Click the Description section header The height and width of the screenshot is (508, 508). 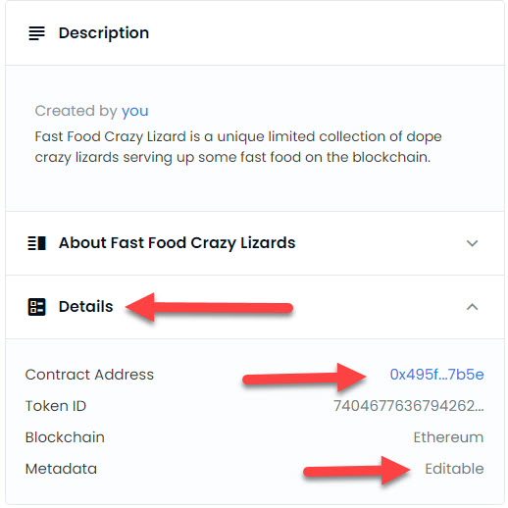pos(255,33)
